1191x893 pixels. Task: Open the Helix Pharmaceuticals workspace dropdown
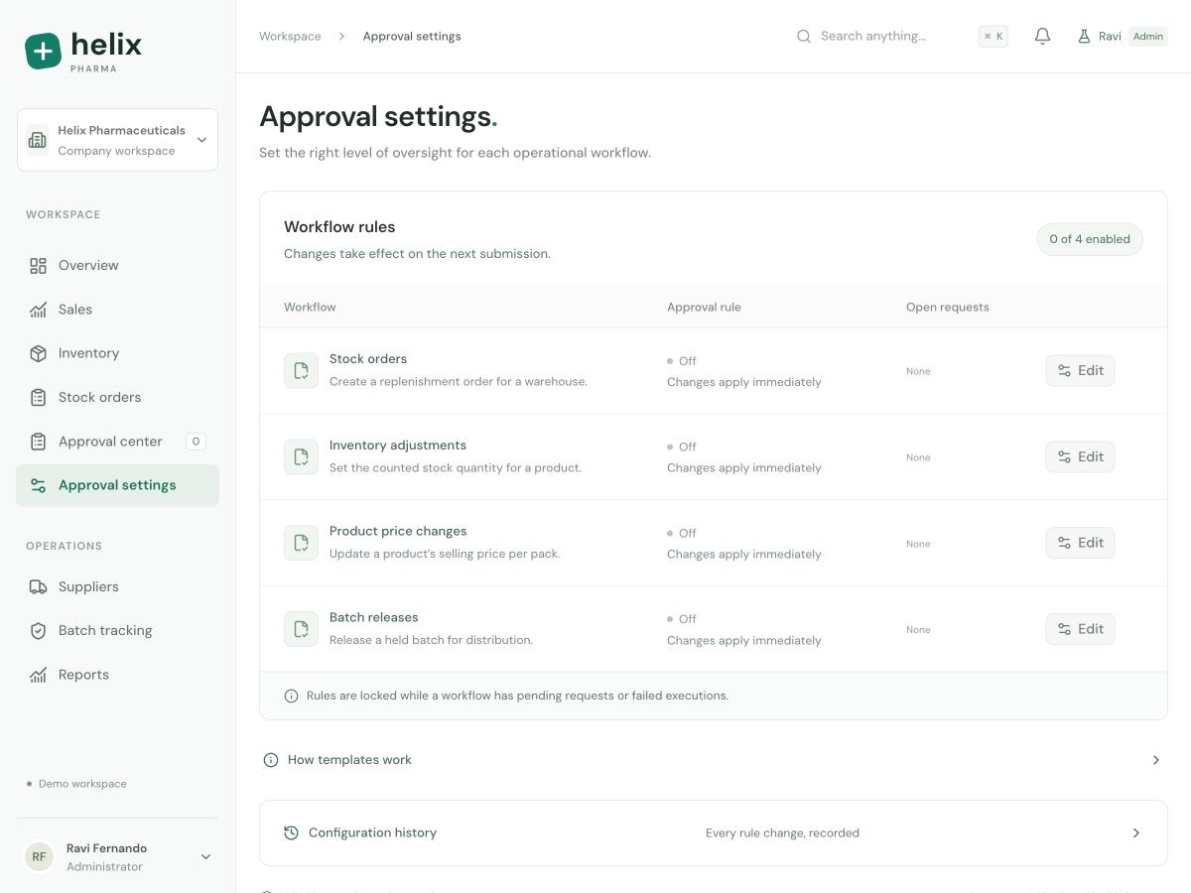(x=117, y=140)
